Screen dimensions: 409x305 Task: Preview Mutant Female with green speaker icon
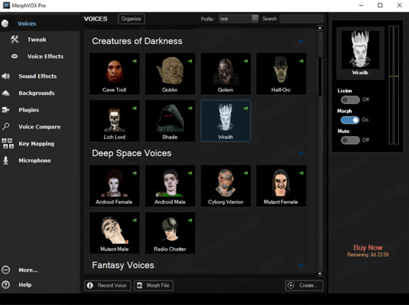(x=301, y=173)
